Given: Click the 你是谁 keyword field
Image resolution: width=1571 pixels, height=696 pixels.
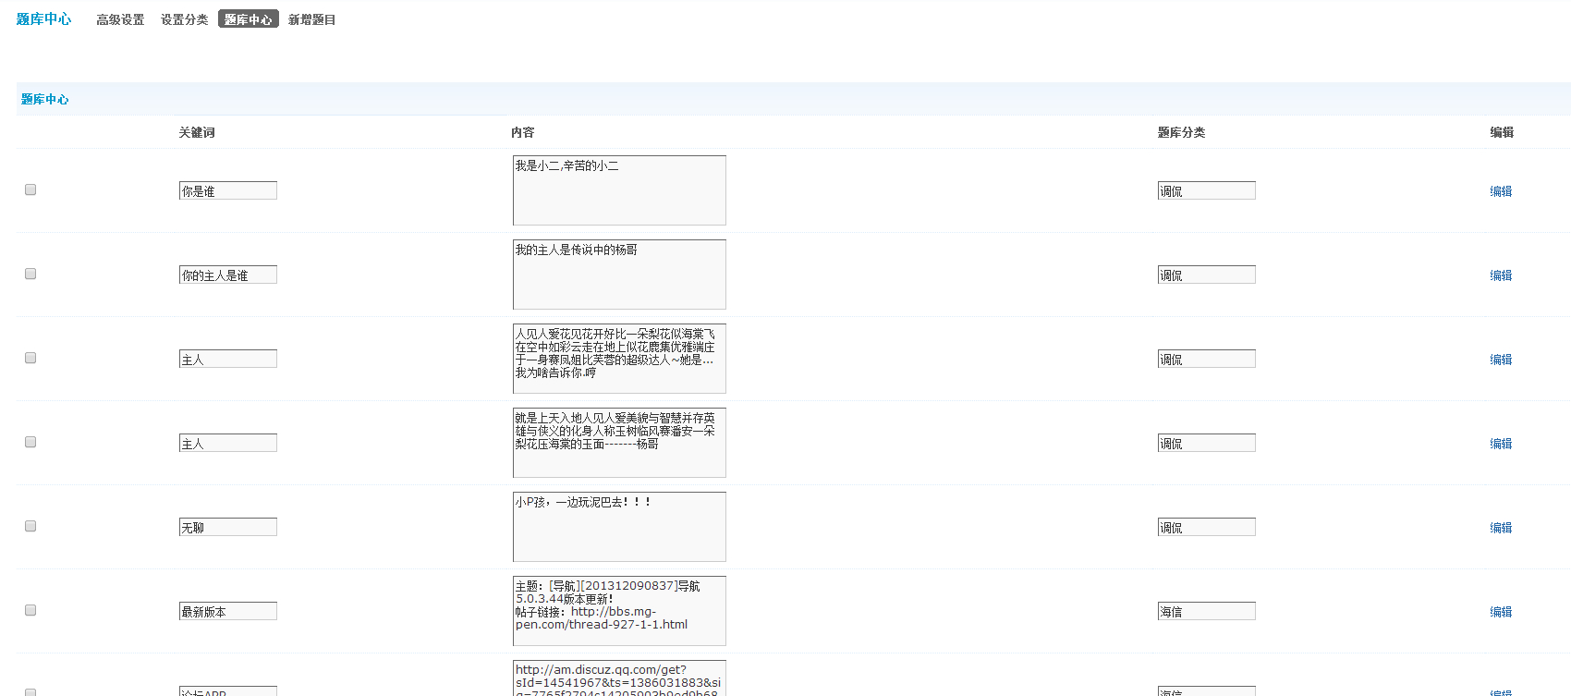Looking at the screenshot, I should point(228,190).
